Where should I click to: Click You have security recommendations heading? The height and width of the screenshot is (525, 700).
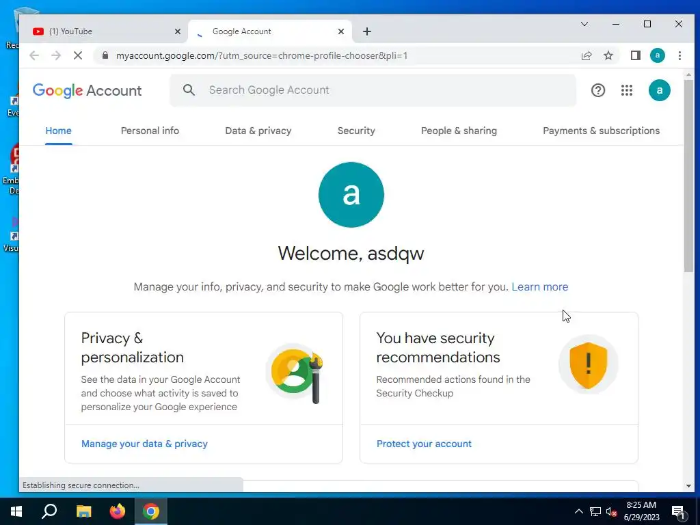point(438,348)
